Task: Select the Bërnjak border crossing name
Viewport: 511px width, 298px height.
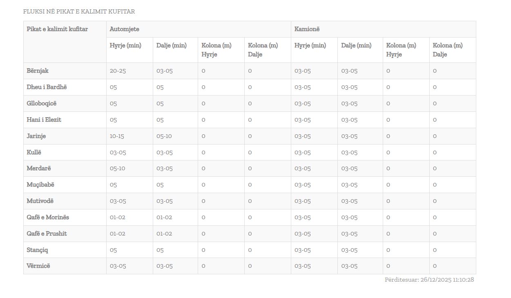Action: pos(38,71)
